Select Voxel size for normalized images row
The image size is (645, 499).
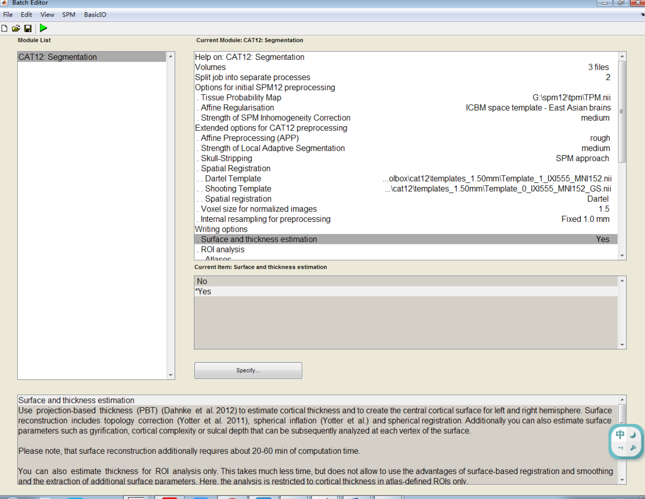(406, 209)
